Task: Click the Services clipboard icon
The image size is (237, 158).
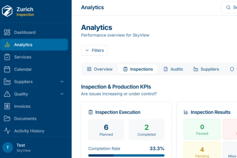Action: click(7, 57)
